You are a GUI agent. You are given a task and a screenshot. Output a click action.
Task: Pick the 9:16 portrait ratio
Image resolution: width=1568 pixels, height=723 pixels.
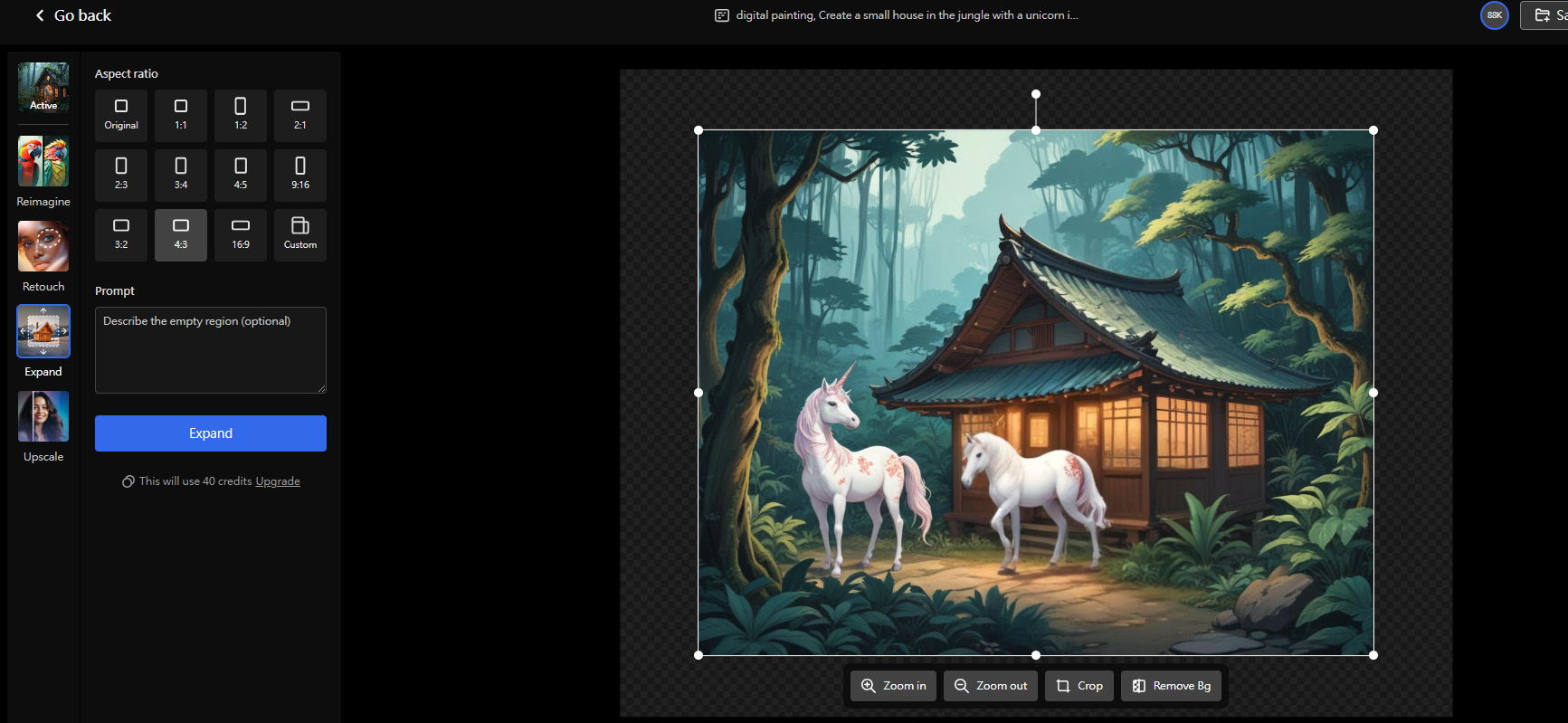(x=300, y=175)
